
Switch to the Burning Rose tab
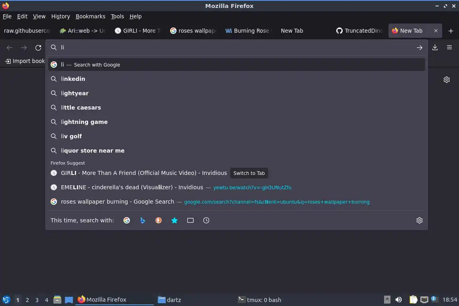point(249,31)
